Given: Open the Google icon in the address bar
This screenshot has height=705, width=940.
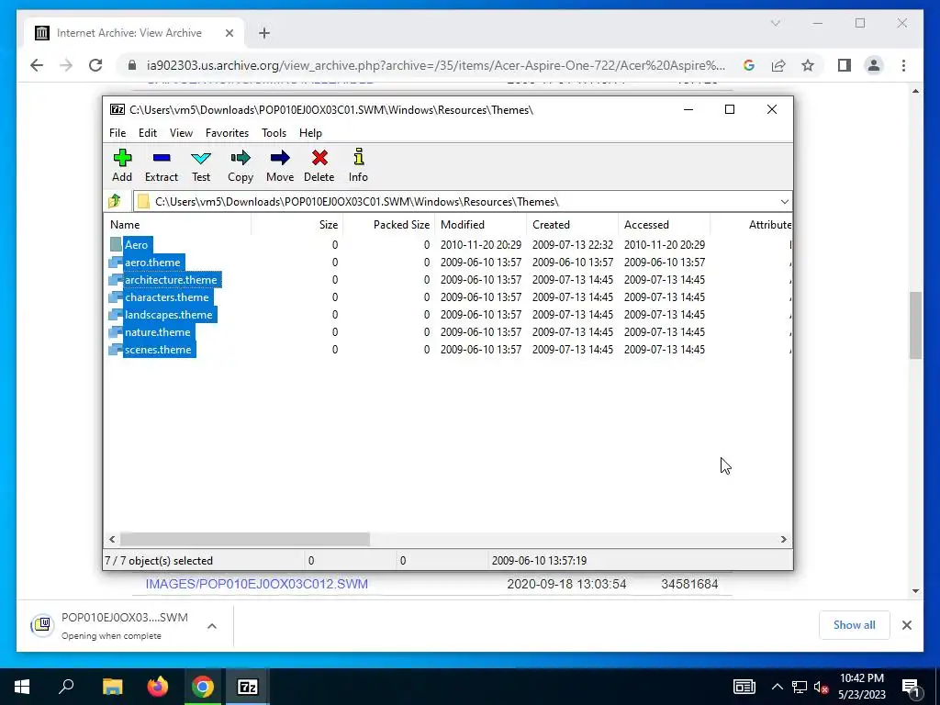Looking at the screenshot, I should (749, 65).
